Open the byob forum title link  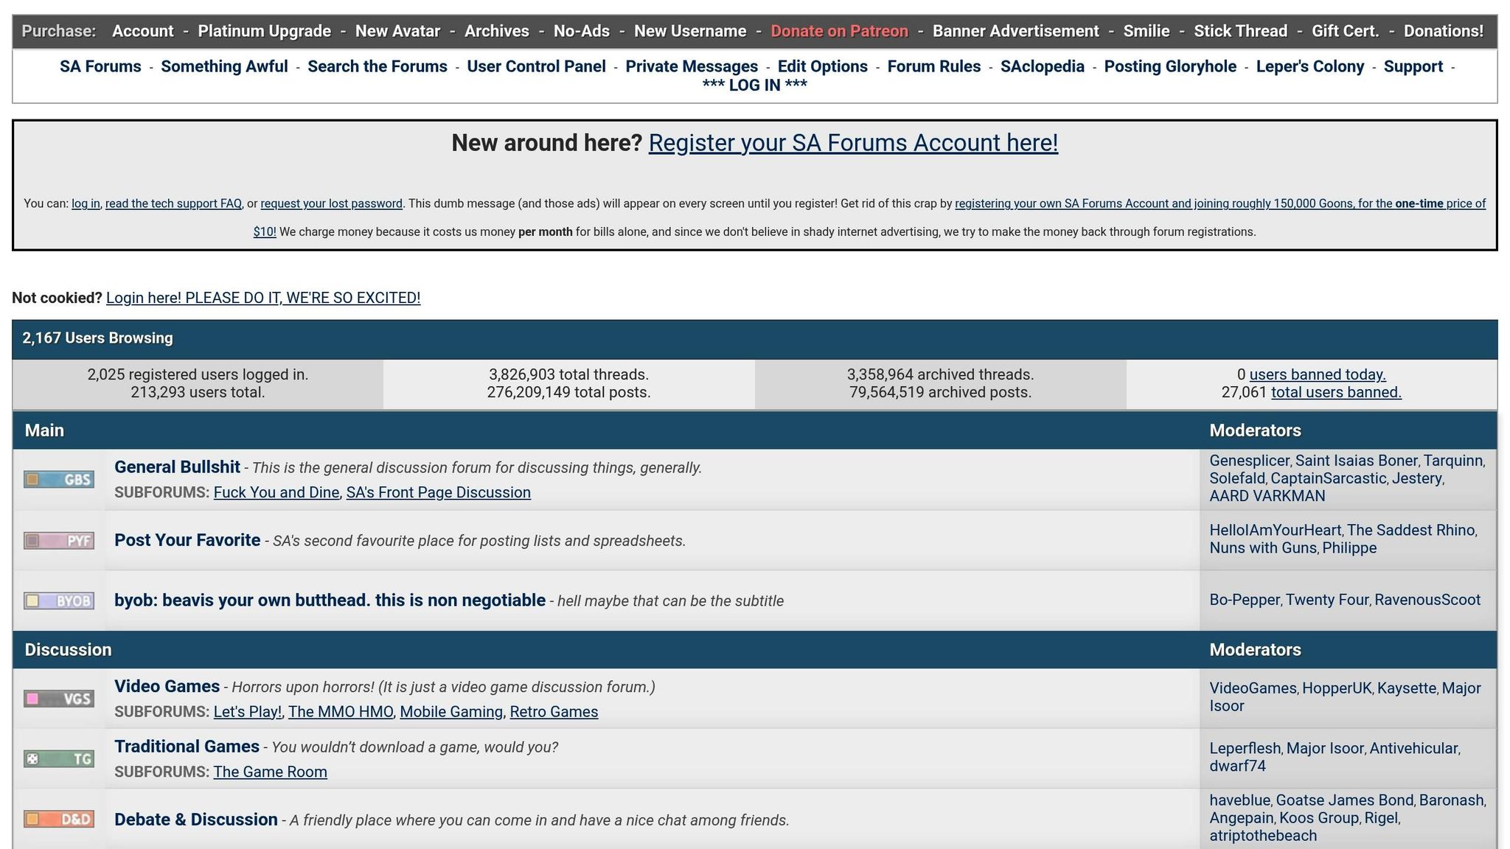(x=330, y=601)
